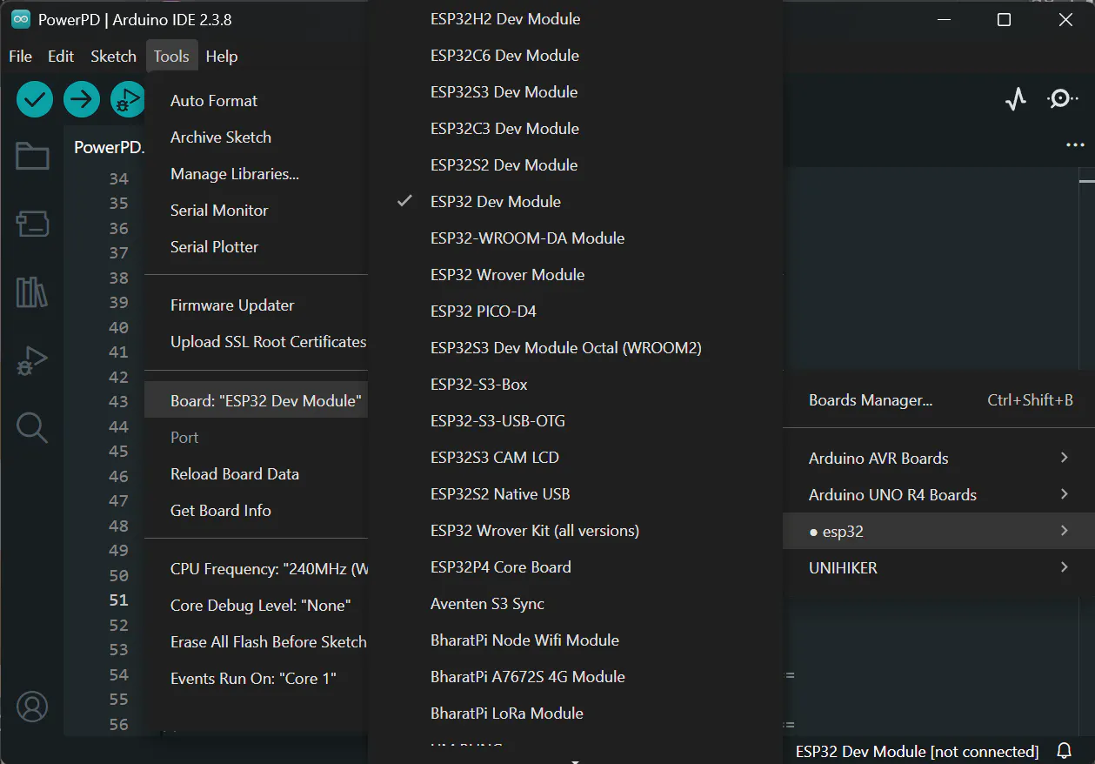Open Manage Libraries...

[x=257, y=174]
